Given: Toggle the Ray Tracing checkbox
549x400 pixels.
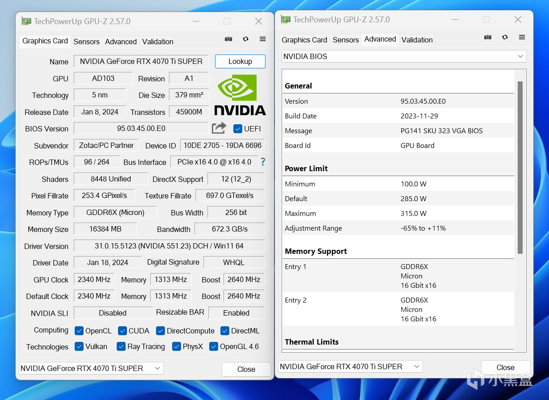Looking at the screenshot, I should 121,346.
